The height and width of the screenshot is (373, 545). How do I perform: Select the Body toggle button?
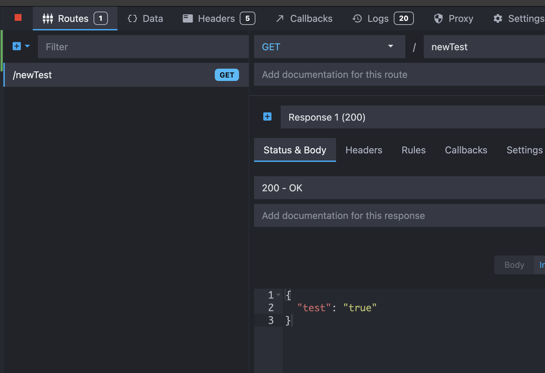(x=514, y=265)
